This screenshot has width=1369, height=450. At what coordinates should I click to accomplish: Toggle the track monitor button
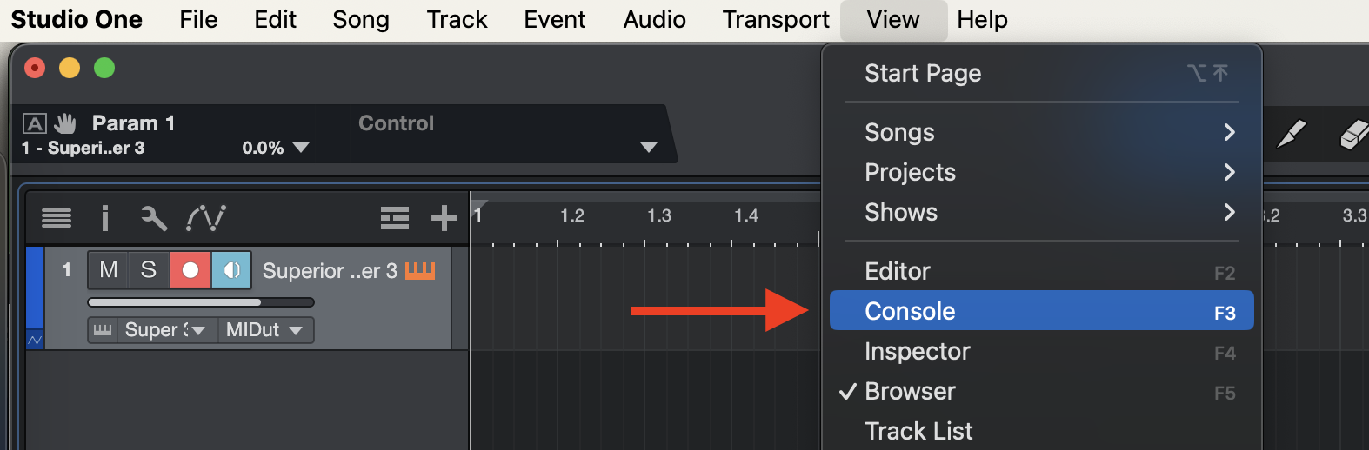pos(231,270)
